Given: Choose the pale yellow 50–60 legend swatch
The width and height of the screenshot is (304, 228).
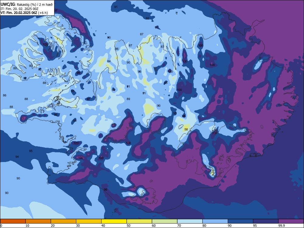Looking at the screenshot, I should [x=139, y=221].
